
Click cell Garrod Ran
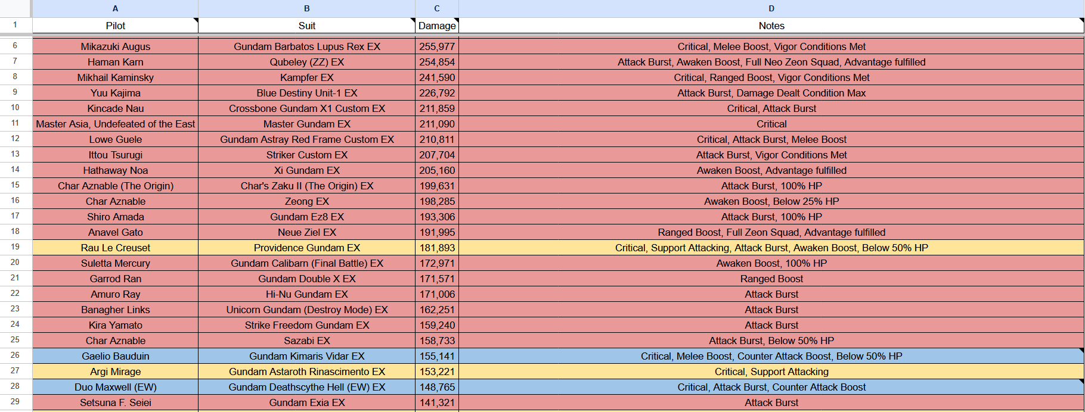115,279
